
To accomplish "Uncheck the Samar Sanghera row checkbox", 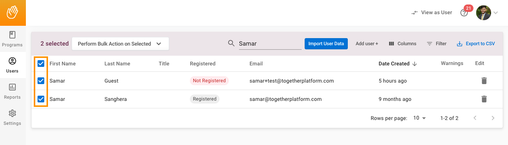I will (41, 99).
